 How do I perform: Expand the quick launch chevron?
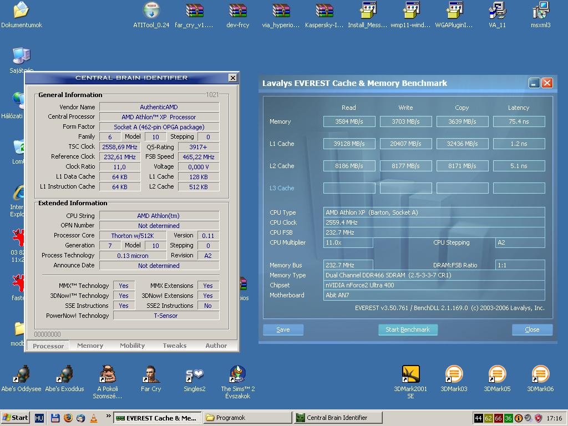(108, 416)
